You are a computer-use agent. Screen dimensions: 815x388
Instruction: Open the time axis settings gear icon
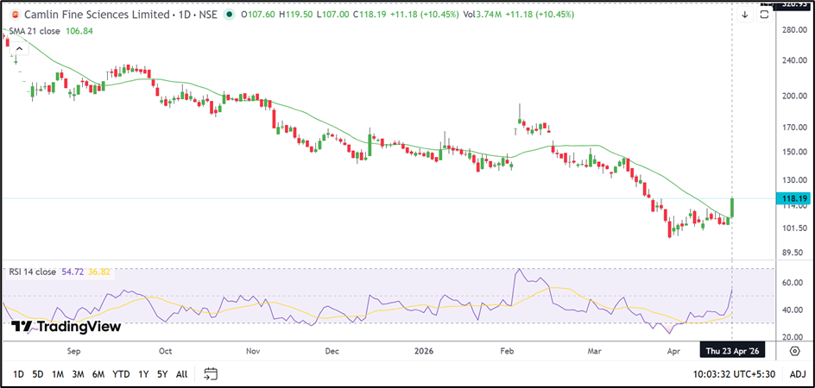(x=793, y=351)
